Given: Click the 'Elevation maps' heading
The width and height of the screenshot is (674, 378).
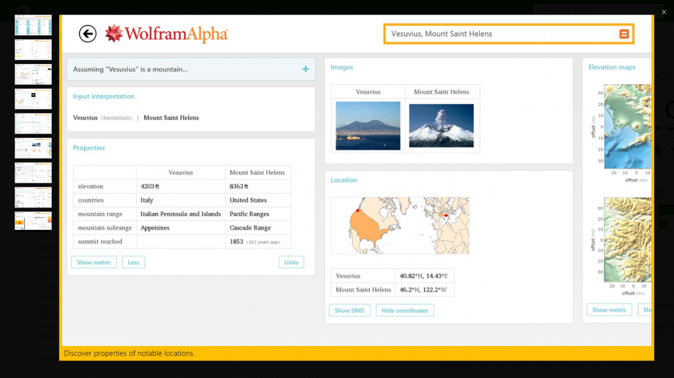Looking at the screenshot, I should [x=612, y=67].
